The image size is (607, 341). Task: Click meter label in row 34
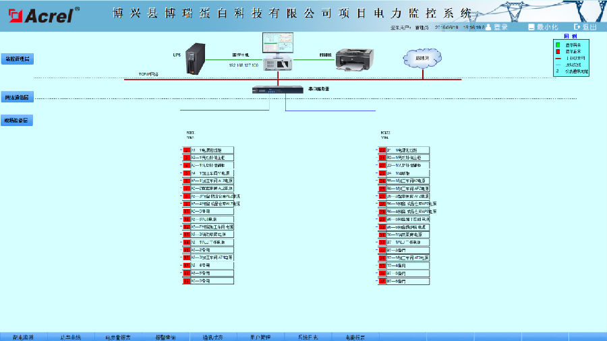coord(407,258)
